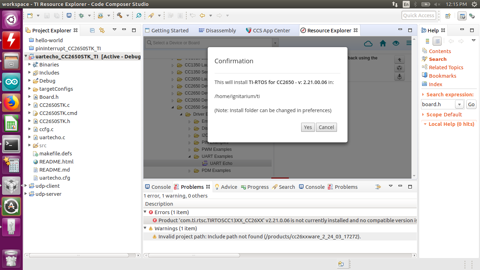
Task: Switch to the CCS Debug perspective icon
Action: 472,16
